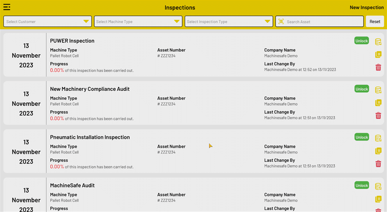Open the hamburger menu in the header

pos(7,7)
